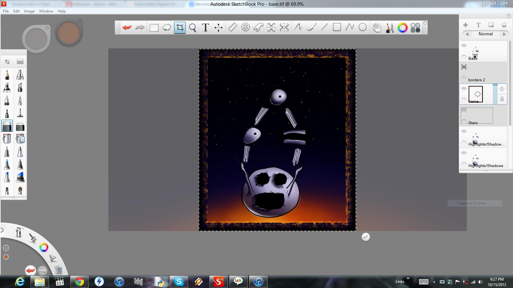Viewport: 513px width, 288px height.
Task: Select the Crop tool in top toolbar
Action: click(180, 28)
